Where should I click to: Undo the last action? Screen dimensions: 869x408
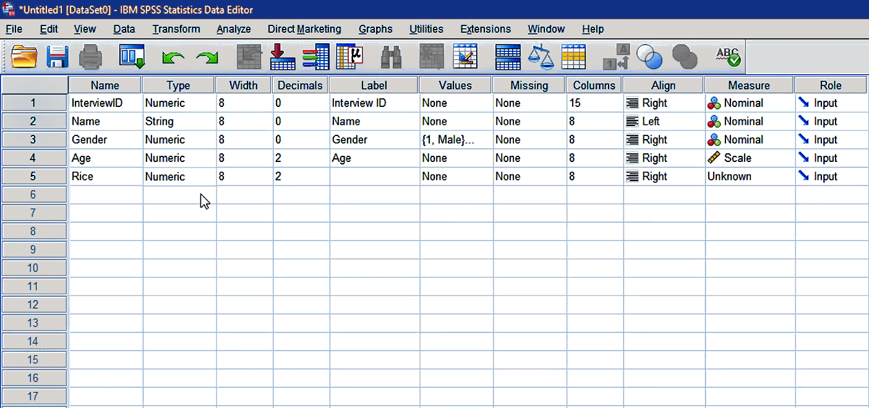[173, 56]
